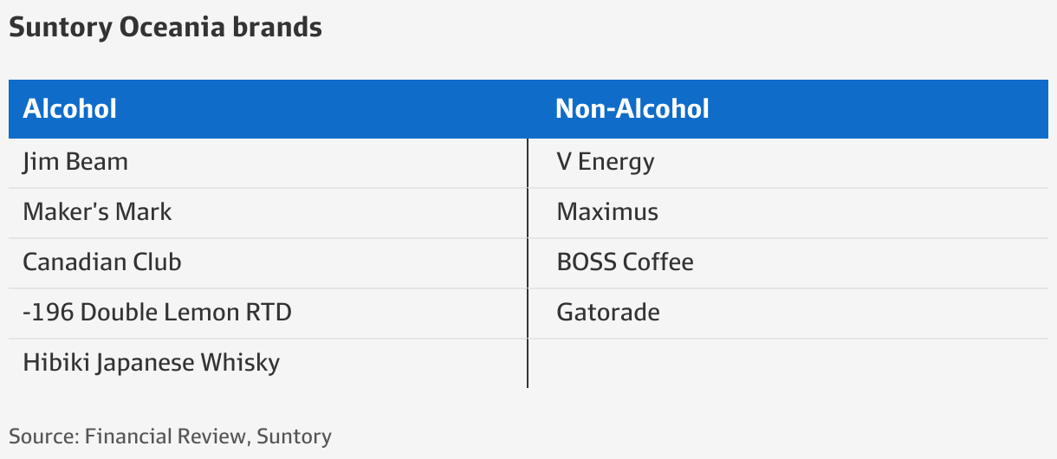This screenshot has width=1057, height=459.
Task: Click the Canadian Club entry
Action: pos(102,262)
